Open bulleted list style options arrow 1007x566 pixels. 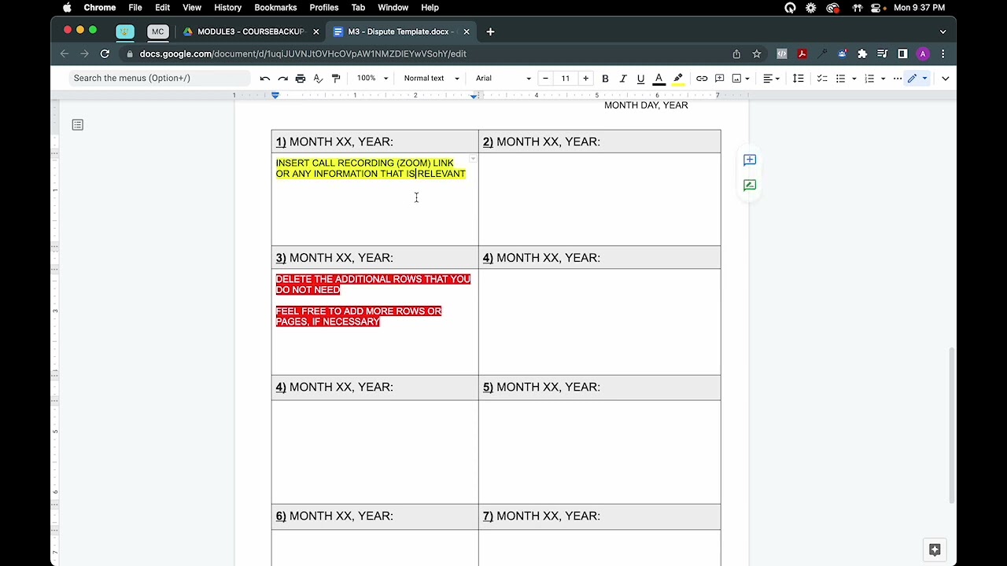coord(854,78)
